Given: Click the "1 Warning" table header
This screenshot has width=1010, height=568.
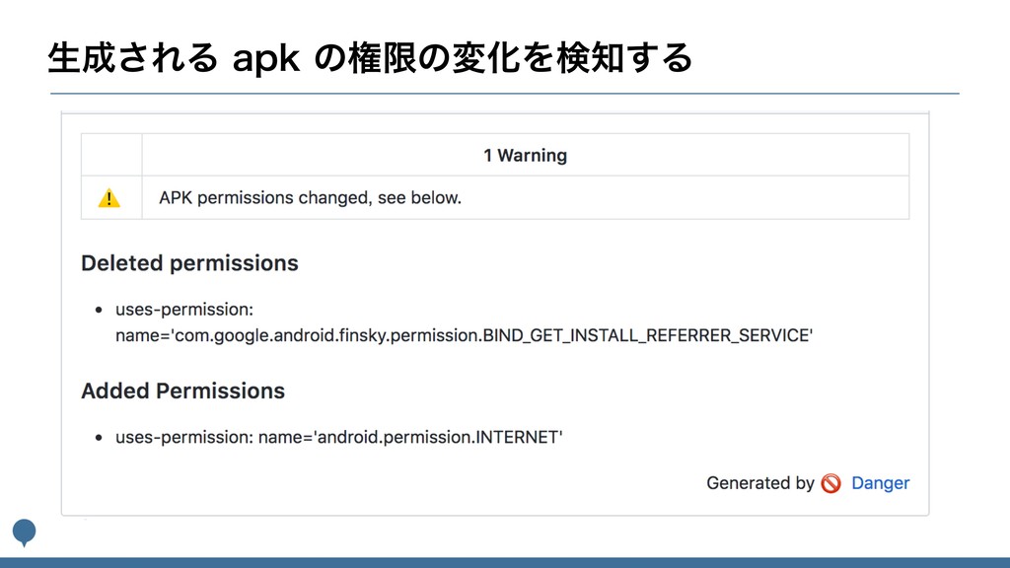Looking at the screenshot, I should coord(525,155).
